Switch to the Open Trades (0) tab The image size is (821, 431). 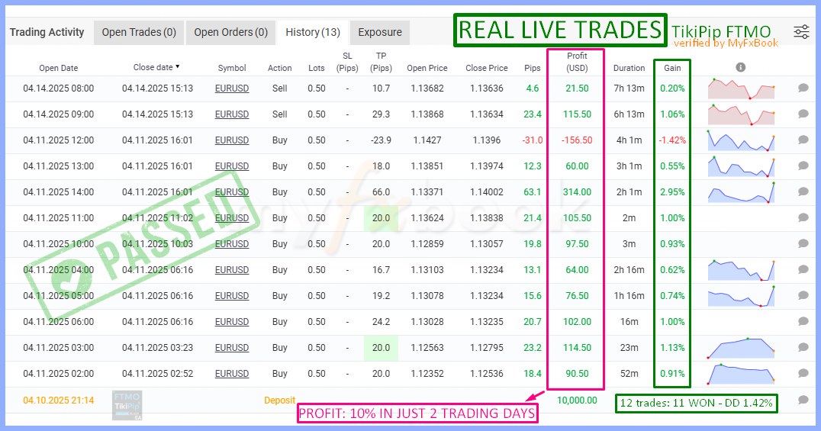click(x=139, y=33)
